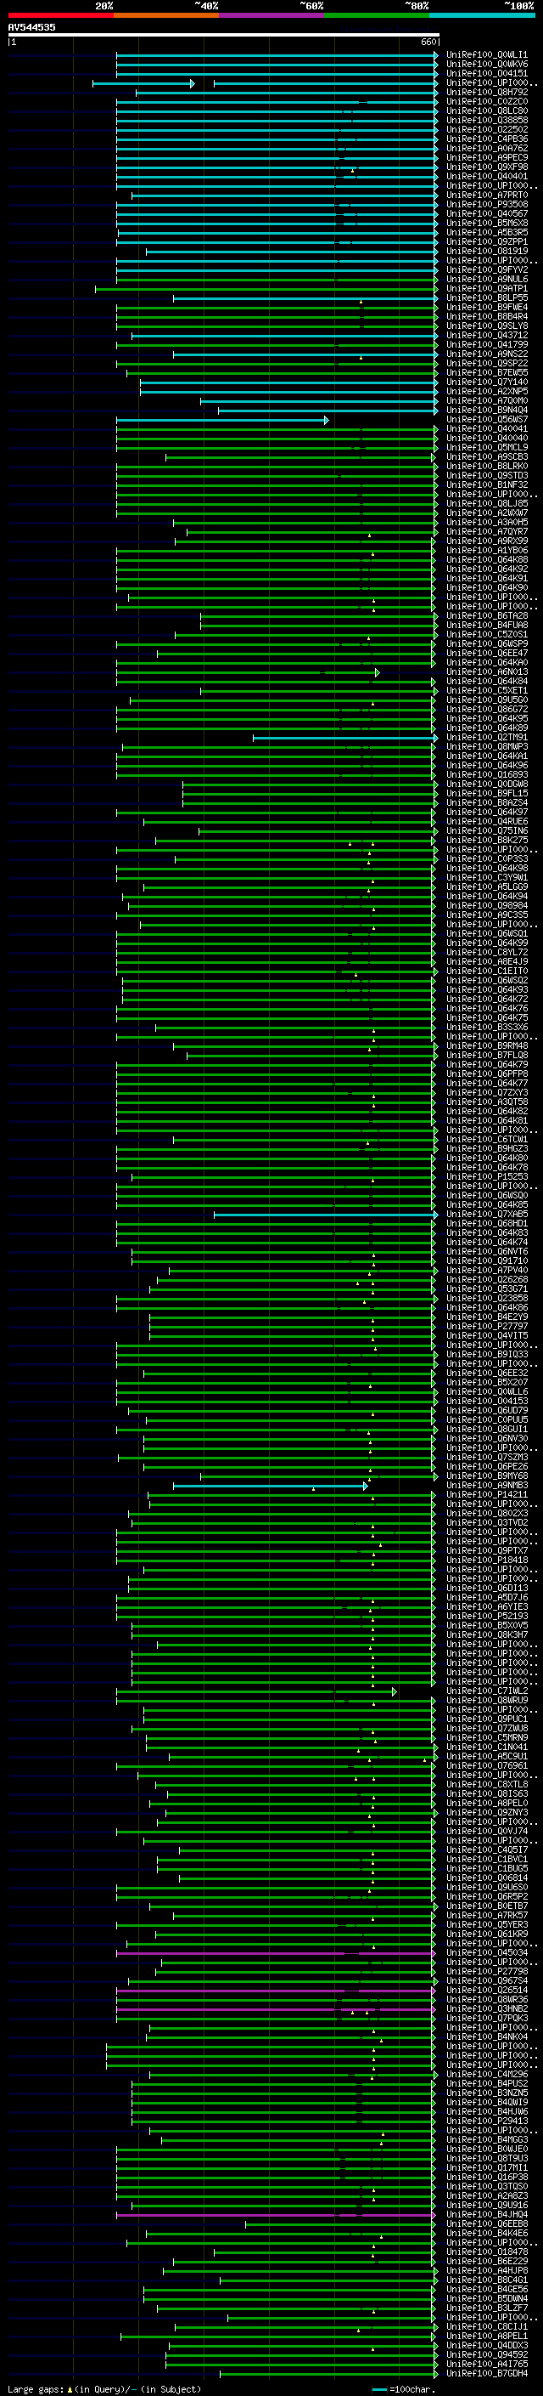Click the label UniRef100_Q3HNB2
Image resolution: width=543 pixels, height=2396 pixels.
[x=486, y=2009]
